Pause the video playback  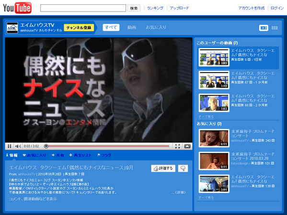[9, 146]
